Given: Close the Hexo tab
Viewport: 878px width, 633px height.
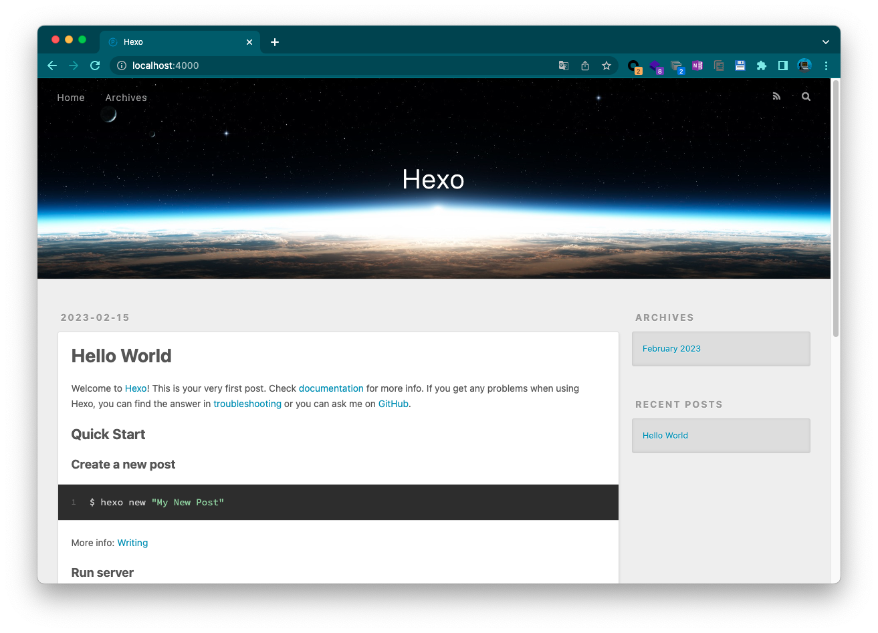Looking at the screenshot, I should point(249,42).
